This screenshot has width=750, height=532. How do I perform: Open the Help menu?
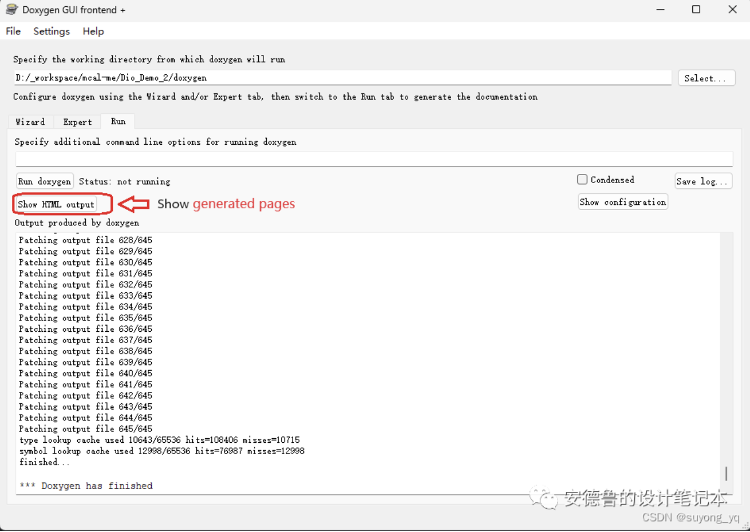(x=93, y=31)
